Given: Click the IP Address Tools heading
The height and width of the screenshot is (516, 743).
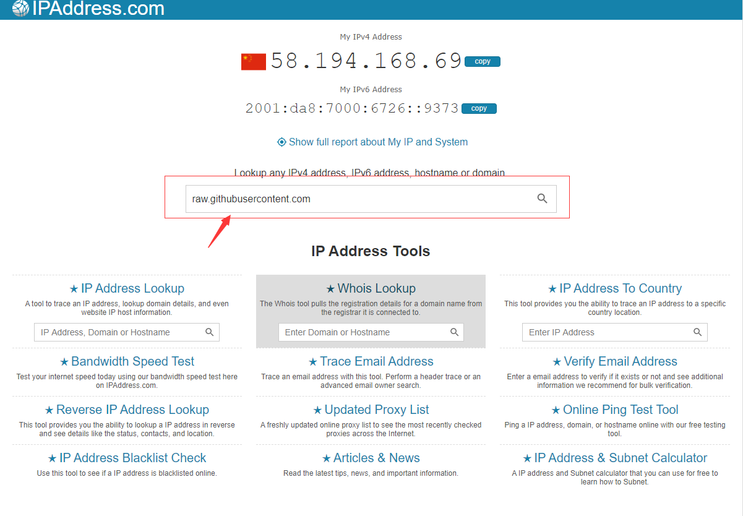Looking at the screenshot, I should 371,251.
